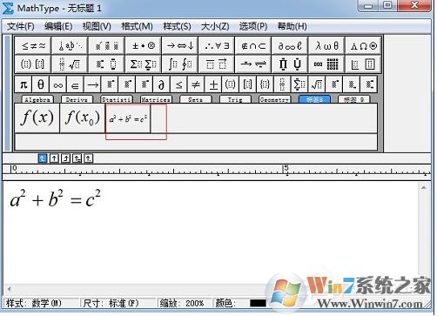Insert fraction template from small bar
This screenshot has height=316, width=437.
282,84
